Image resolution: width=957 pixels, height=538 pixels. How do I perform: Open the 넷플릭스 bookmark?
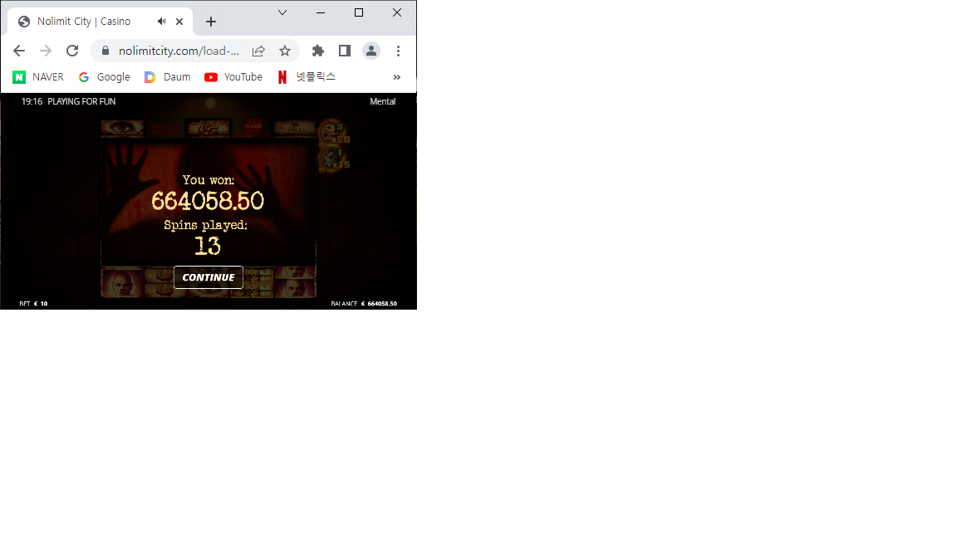(307, 77)
